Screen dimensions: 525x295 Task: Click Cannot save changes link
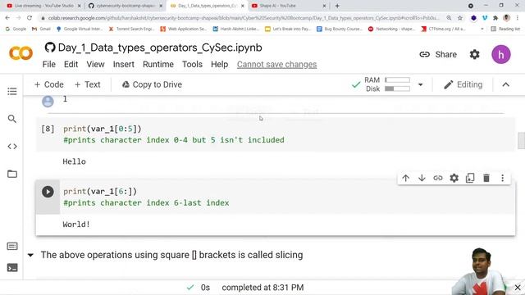point(277,64)
